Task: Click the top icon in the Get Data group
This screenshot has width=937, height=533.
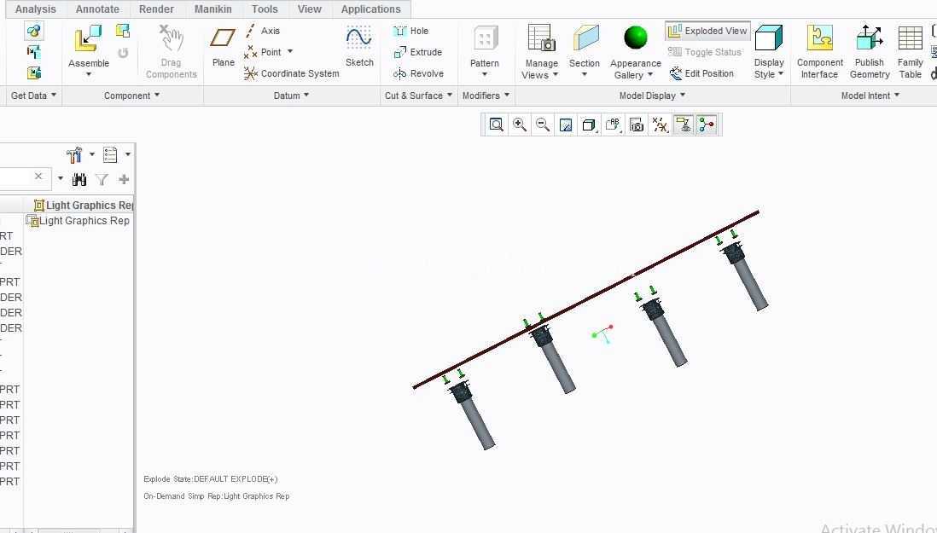Action: click(34, 31)
